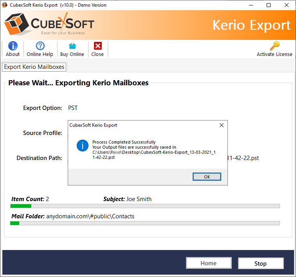Viewport: 296px width, 277px height.
Task: Click the CubexSoft logo in banner
Action: tap(49, 24)
